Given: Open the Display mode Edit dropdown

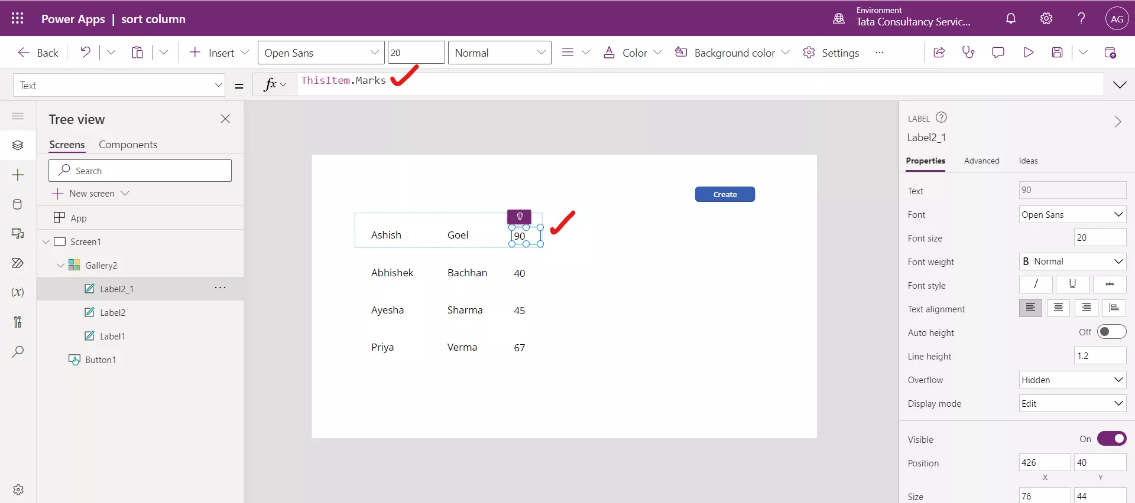Looking at the screenshot, I should [1072, 403].
